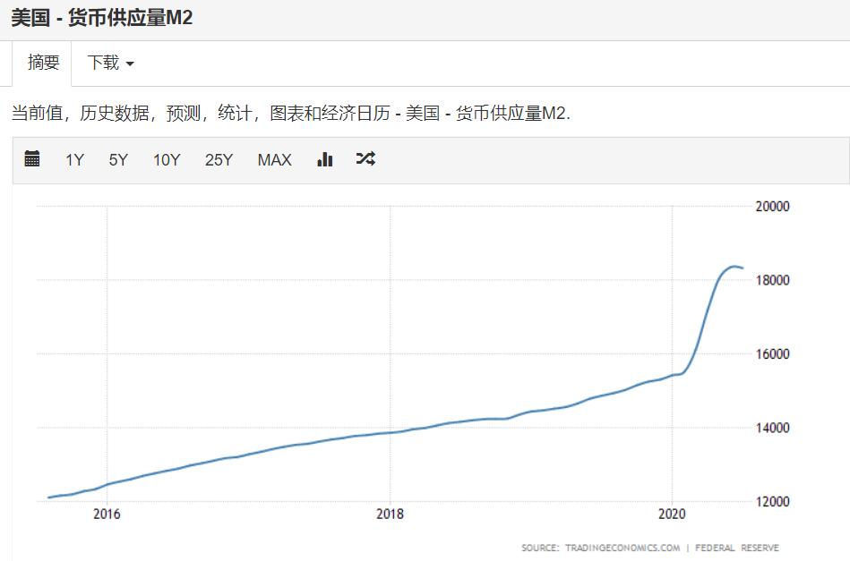Click the M2 trend line at its 2020 peak
This screenshot has width=850, height=561.
click(736, 266)
